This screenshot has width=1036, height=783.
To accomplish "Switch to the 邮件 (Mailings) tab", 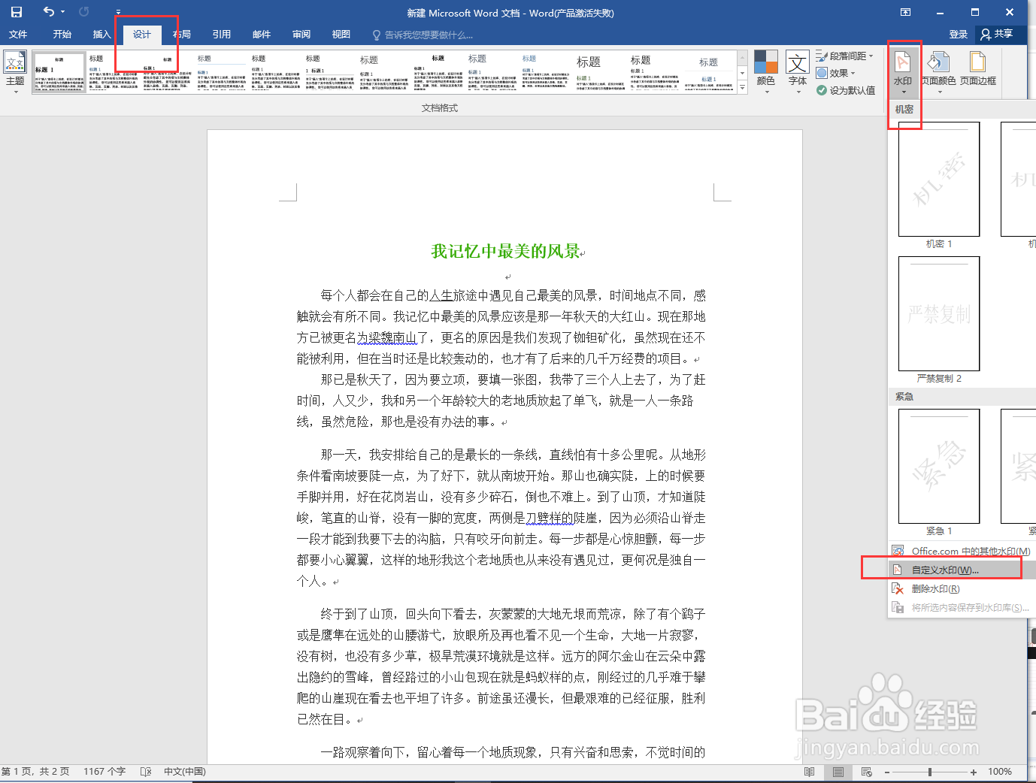I will [x=261, y=34].
